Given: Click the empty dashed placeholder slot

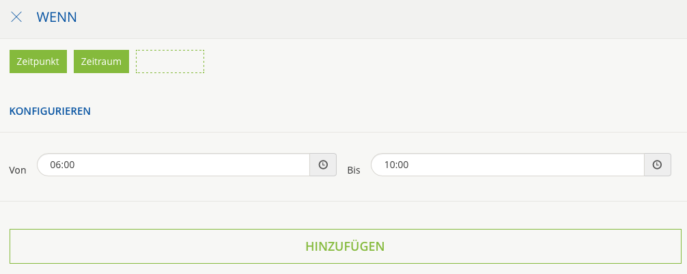Looking at the screenshot, I should pyautogui.click(x=170, y=61).
